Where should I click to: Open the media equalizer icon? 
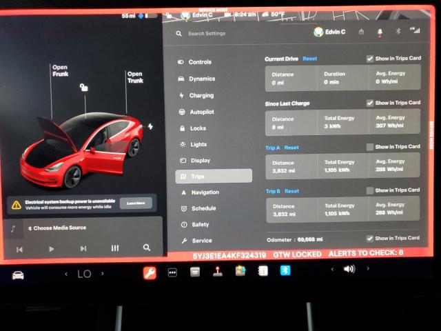[115, 248]
